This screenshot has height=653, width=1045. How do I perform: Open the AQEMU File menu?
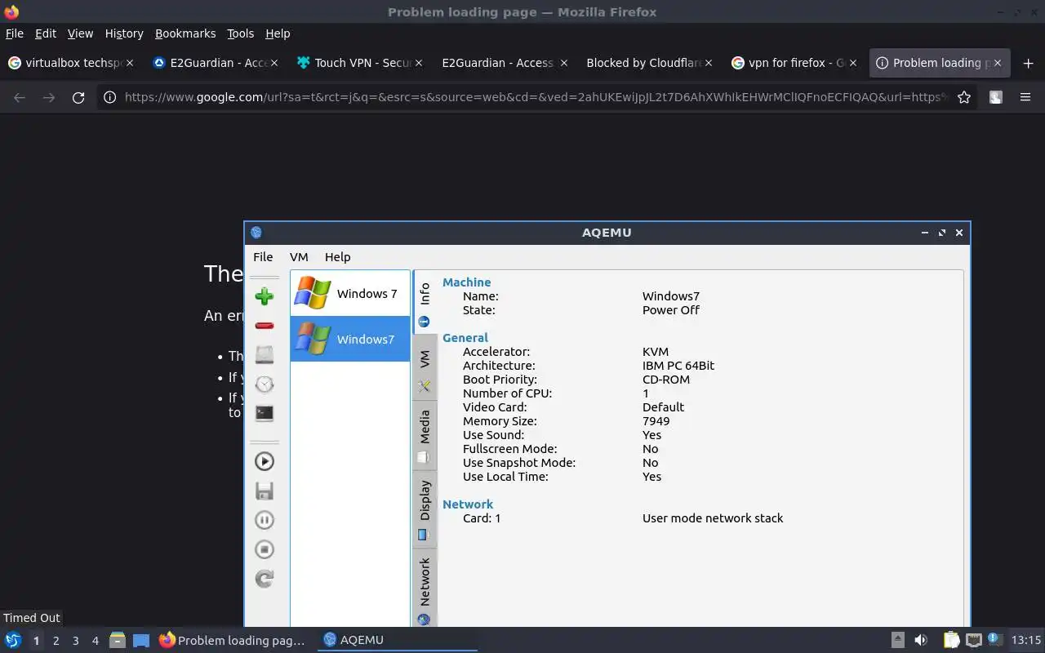tap(263, 256)
